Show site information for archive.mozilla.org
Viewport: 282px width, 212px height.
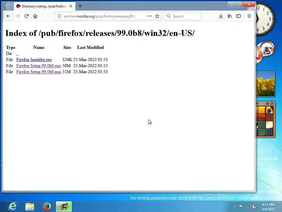pos(59,16)
